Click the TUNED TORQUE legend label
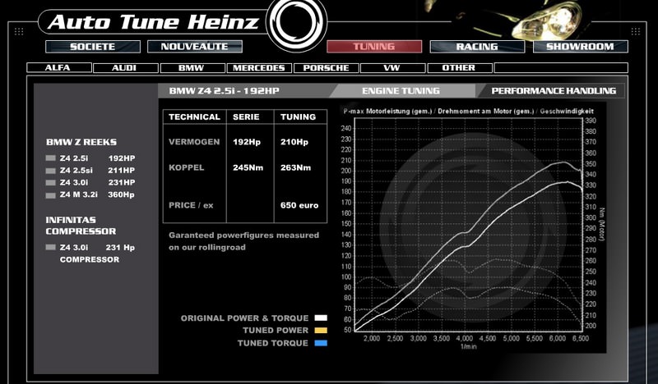The height and width of the screenshot is (384, 658). click(273, 343)
